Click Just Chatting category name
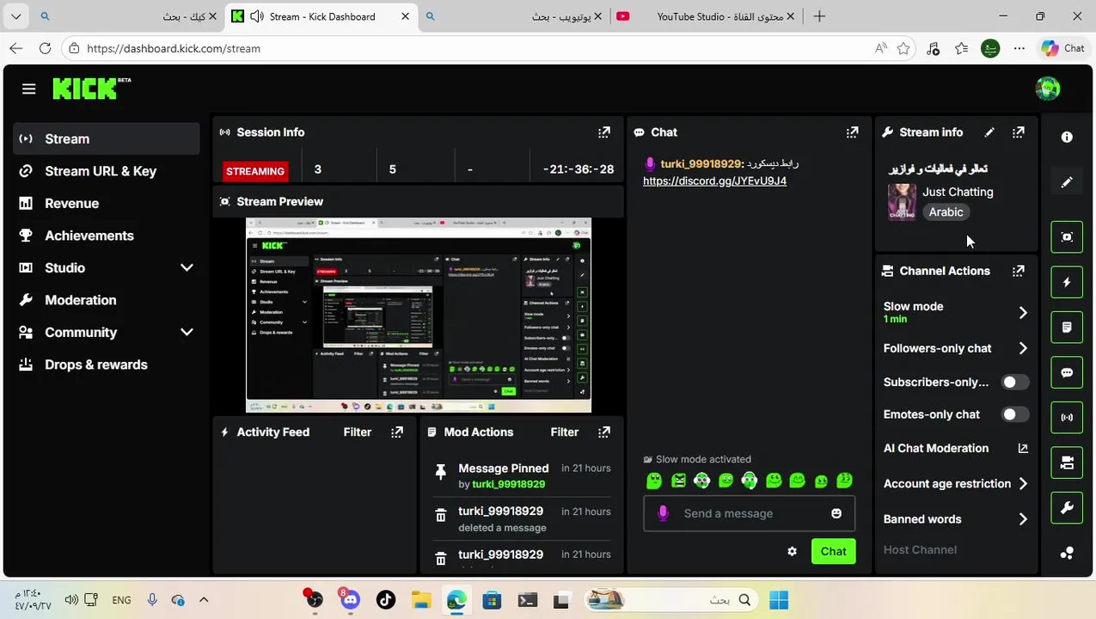 coord(958,192)
